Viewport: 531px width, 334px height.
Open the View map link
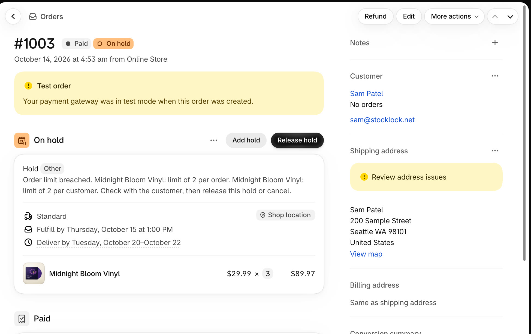point(366,254)
